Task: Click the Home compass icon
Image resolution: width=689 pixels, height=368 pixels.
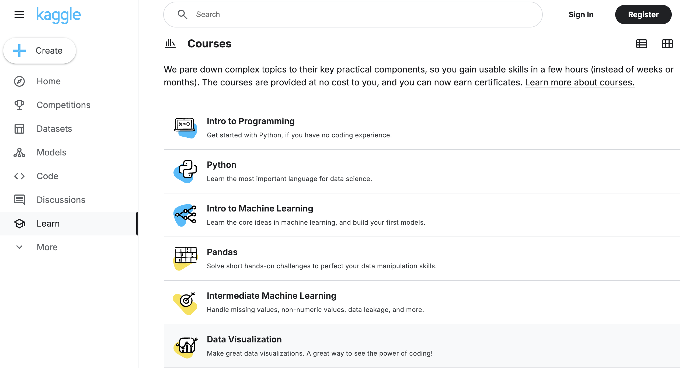Action: tap(19, 81)
